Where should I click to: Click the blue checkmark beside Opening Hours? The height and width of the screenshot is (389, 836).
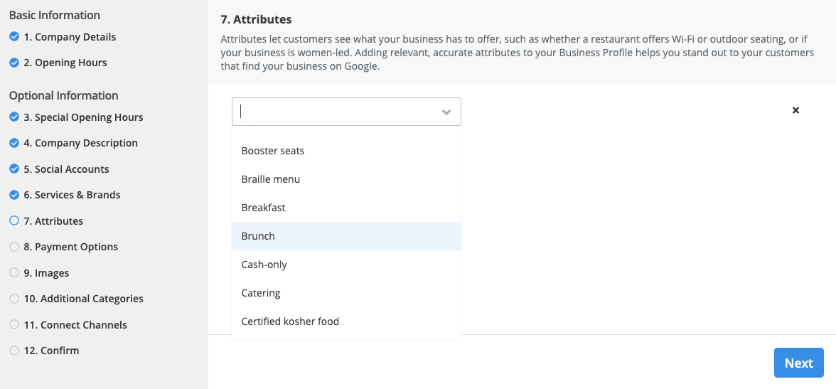point(14,63)
